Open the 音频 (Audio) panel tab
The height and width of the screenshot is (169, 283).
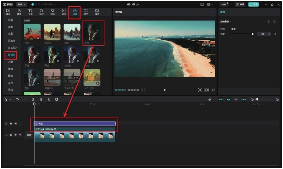click(19, 12)
